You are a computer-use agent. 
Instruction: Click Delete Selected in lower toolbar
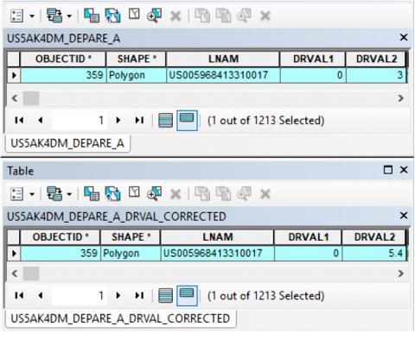pos(176,194)
